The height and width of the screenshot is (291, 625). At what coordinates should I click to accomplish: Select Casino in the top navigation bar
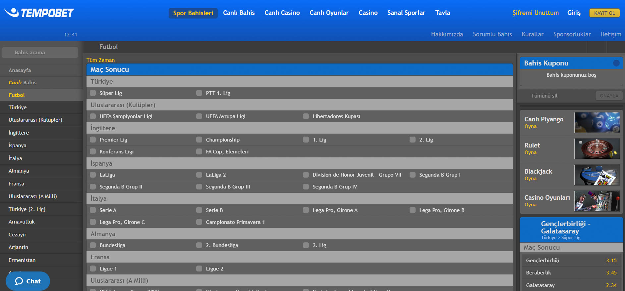tap(368, 13)
